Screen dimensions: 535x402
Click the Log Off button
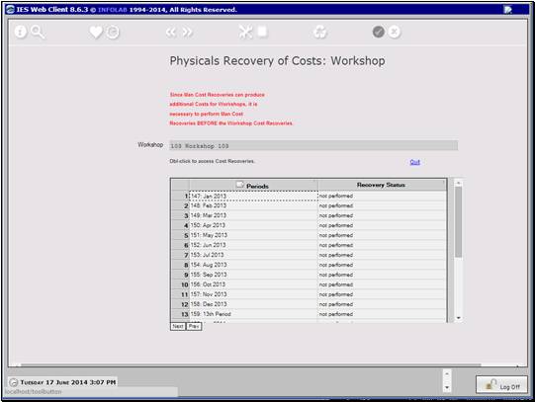(x=501, y=385)
